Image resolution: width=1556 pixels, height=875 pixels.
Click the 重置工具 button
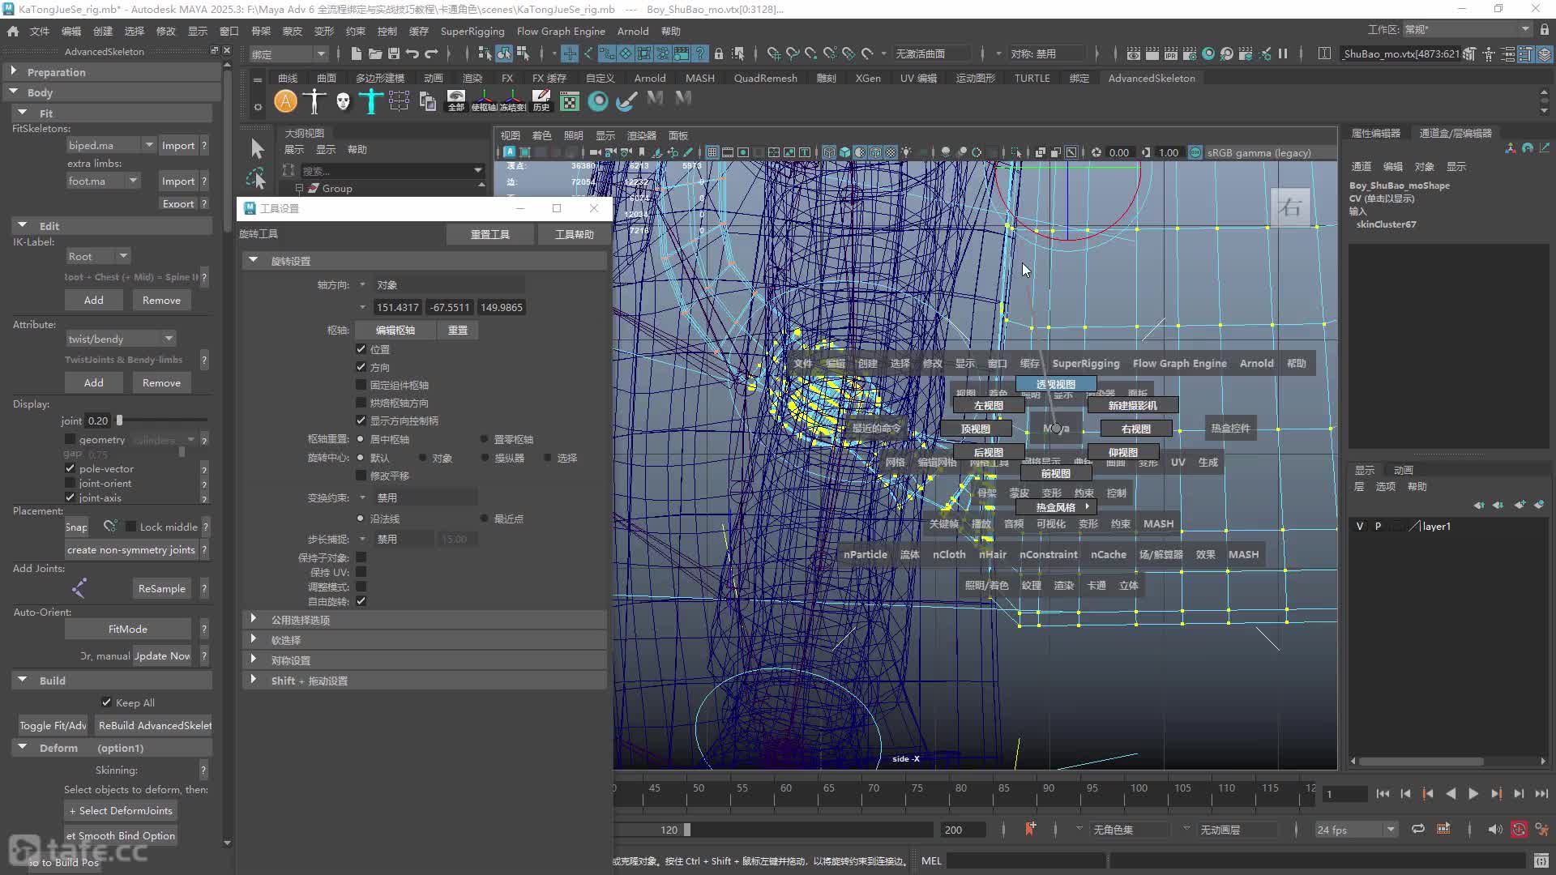[x=489, y=234]
